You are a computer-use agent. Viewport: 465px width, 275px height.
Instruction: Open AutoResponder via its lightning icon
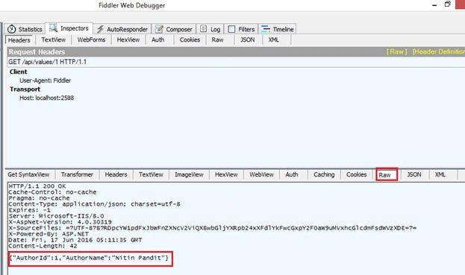[x=100, y=29]
